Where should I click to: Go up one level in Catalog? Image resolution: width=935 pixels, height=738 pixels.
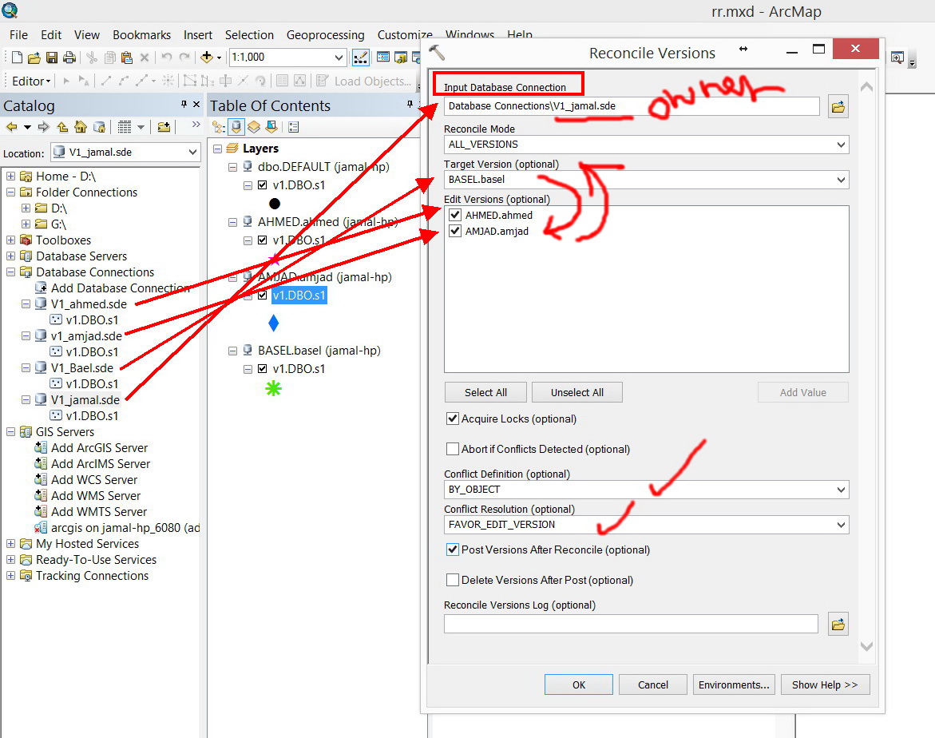[62, 127]
